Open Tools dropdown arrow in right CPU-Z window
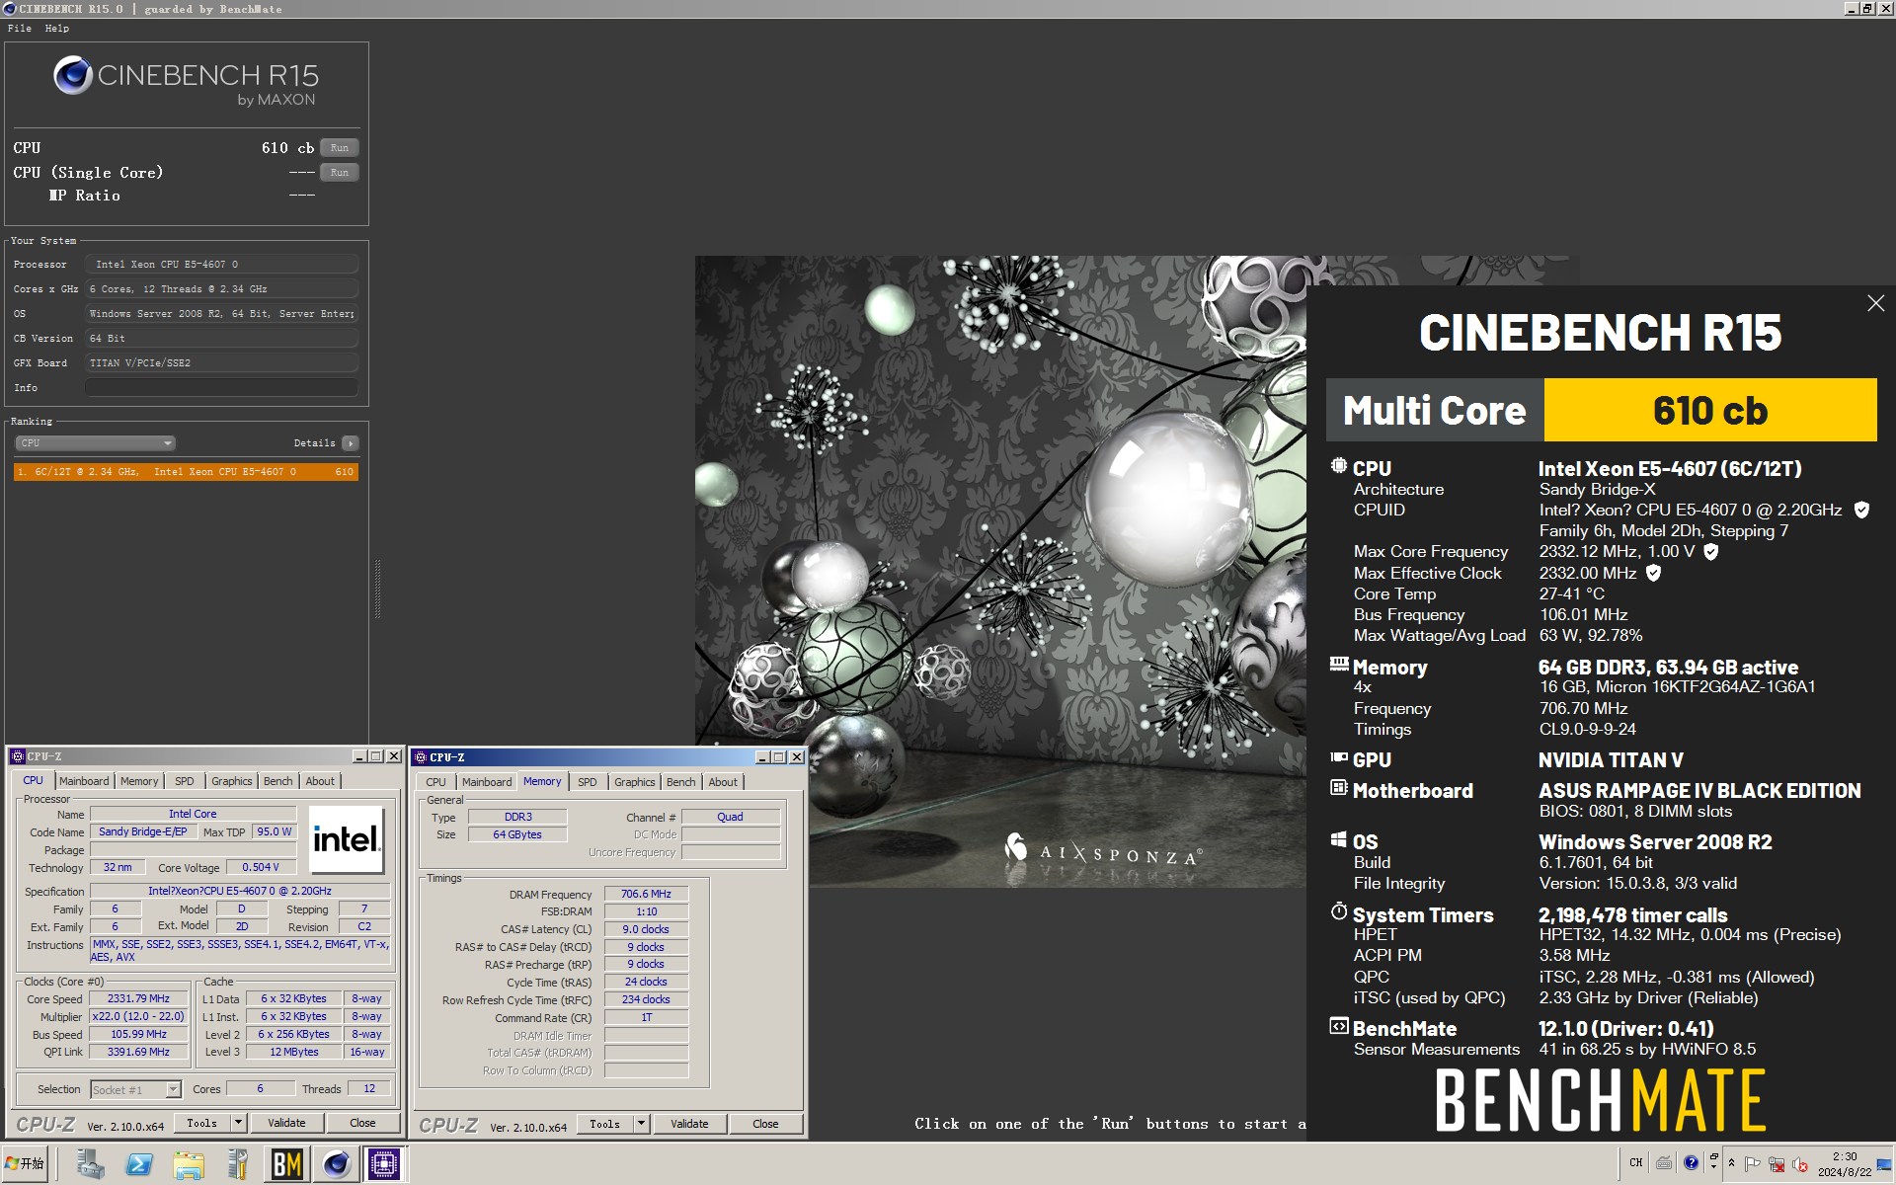 (641, 1124)
